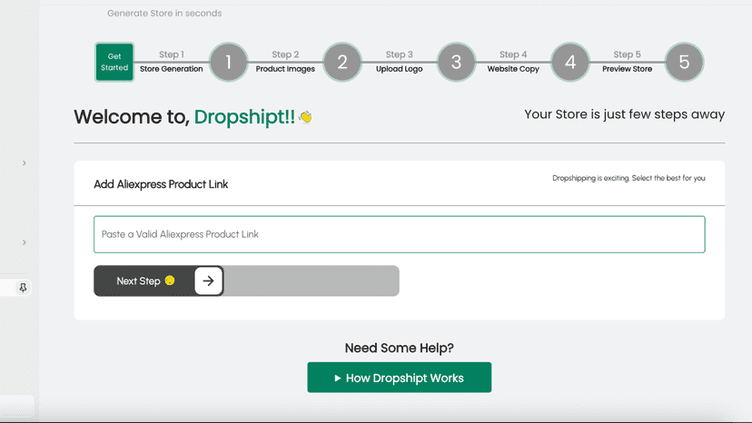Open the Preview Store step label
The width and height of the screenshot is (752, 423).
point(627,69)
